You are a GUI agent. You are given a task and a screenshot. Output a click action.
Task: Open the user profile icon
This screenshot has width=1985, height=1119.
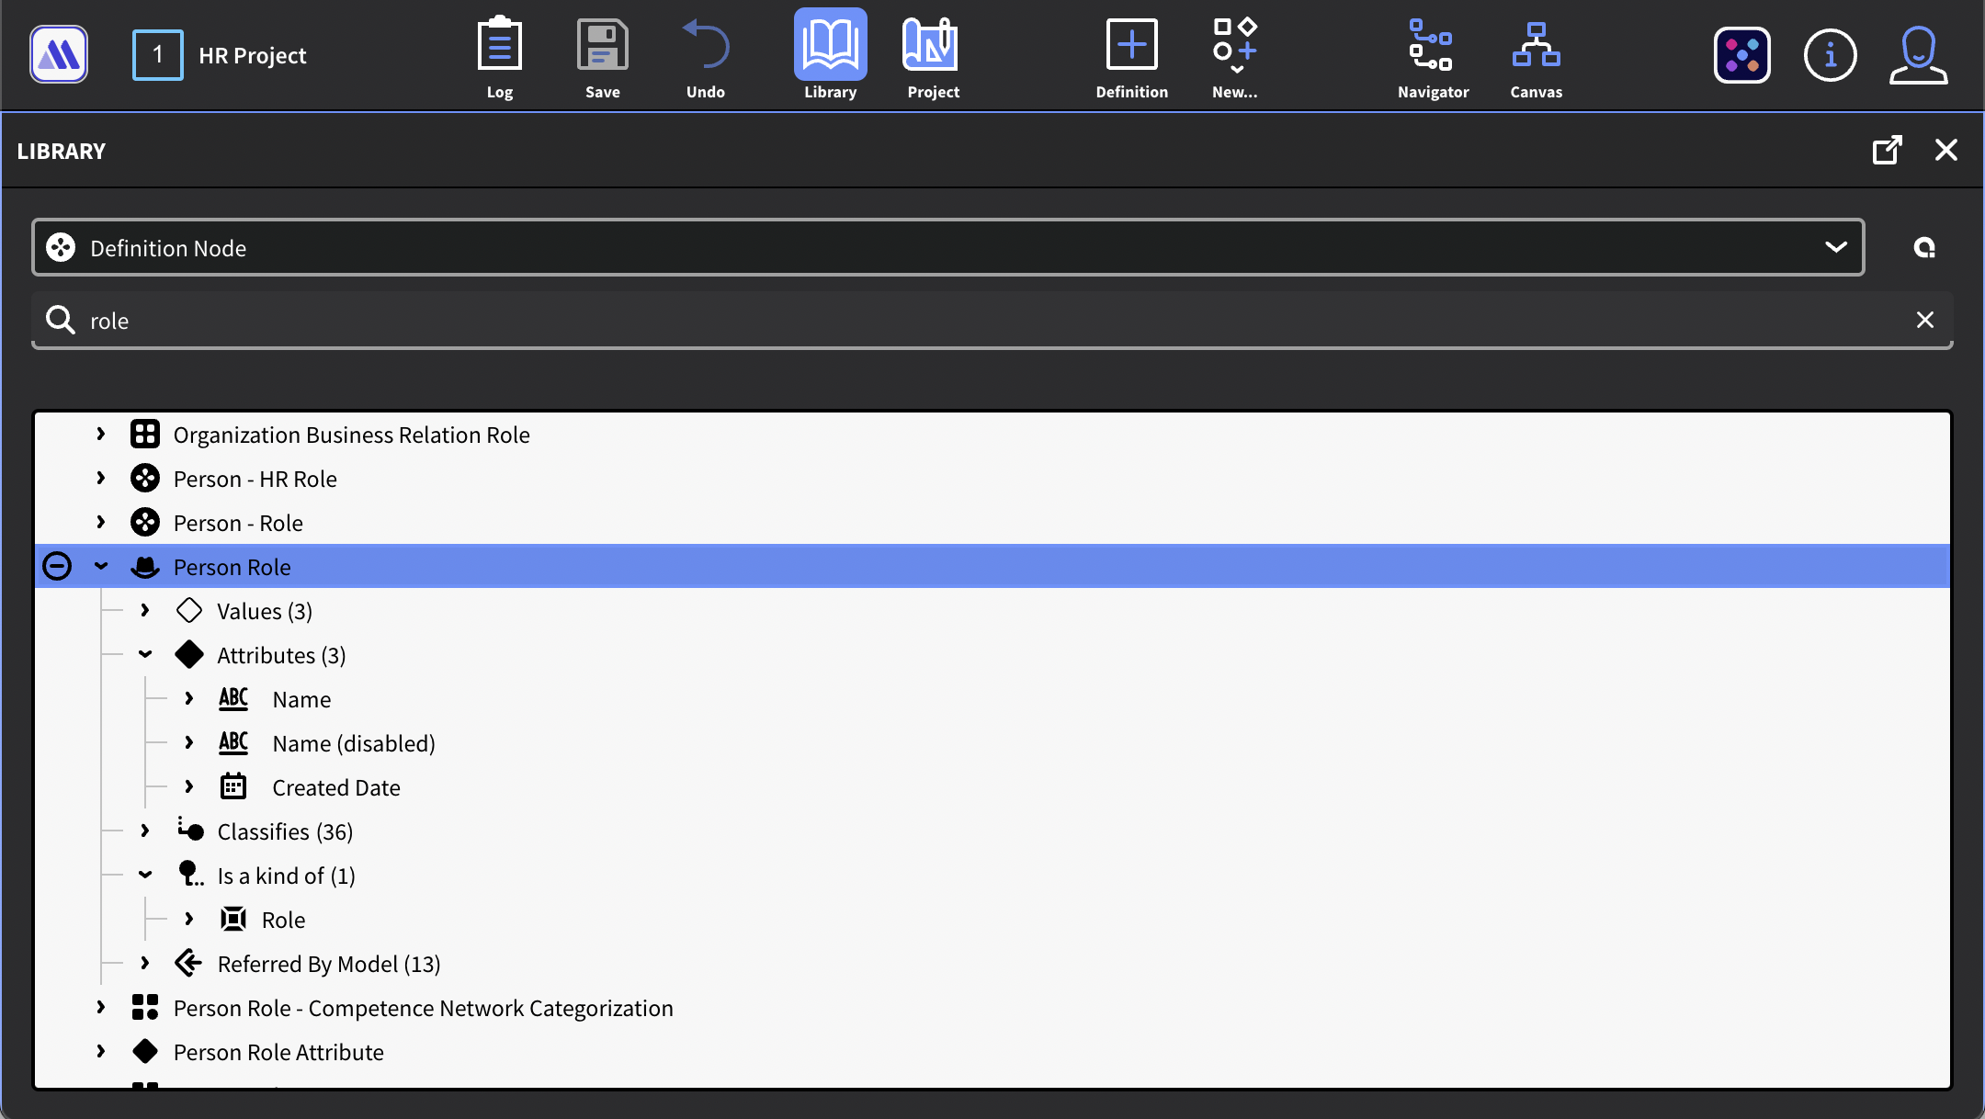click(1917, 55)
